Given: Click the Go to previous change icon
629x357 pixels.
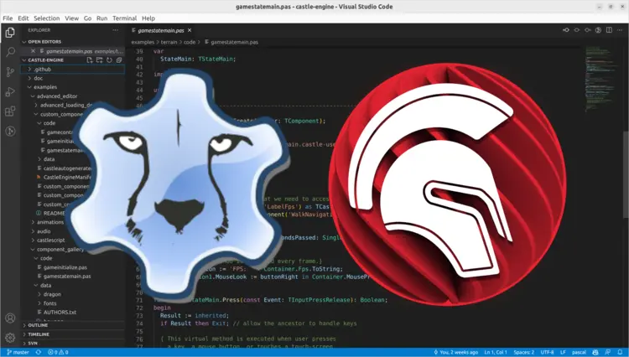Looking at the screenshot, I should click(566, 30).
